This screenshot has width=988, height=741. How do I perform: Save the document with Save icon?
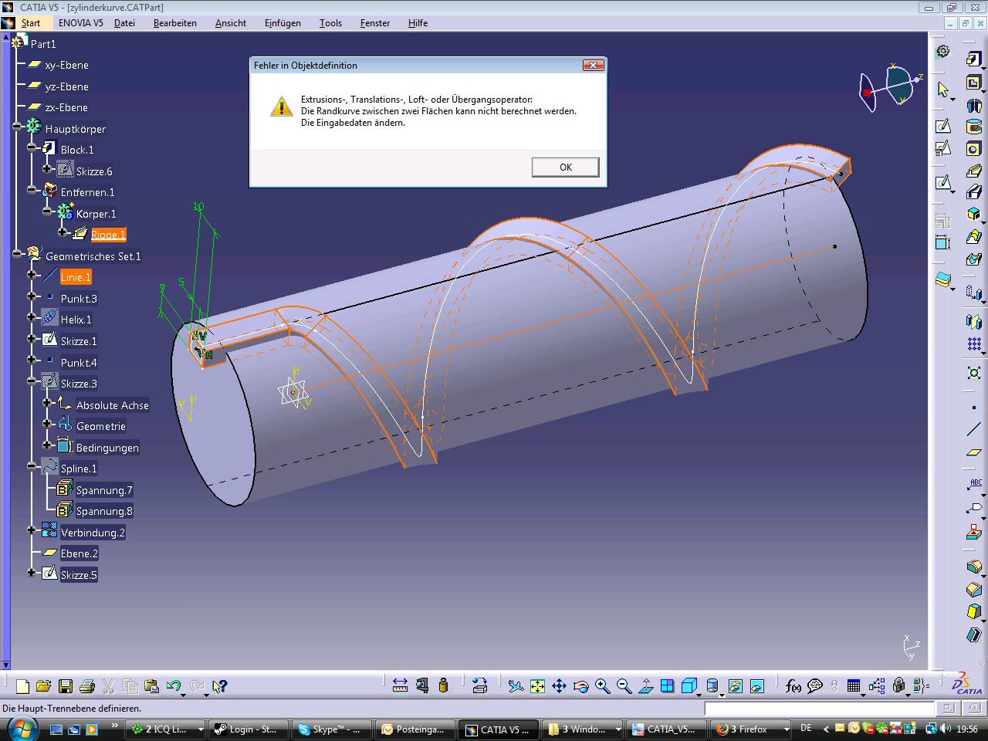(66, 685)
